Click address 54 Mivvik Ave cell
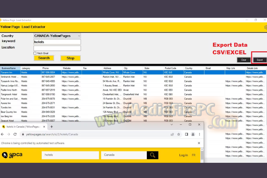The image size is (267, 178). coord(112,81)
